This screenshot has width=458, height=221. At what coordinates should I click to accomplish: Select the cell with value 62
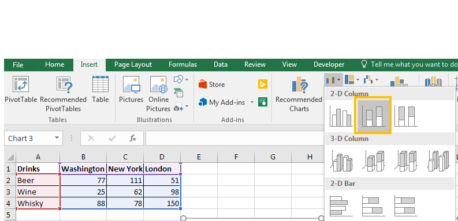pyautogui.click(x=125, y=192)
